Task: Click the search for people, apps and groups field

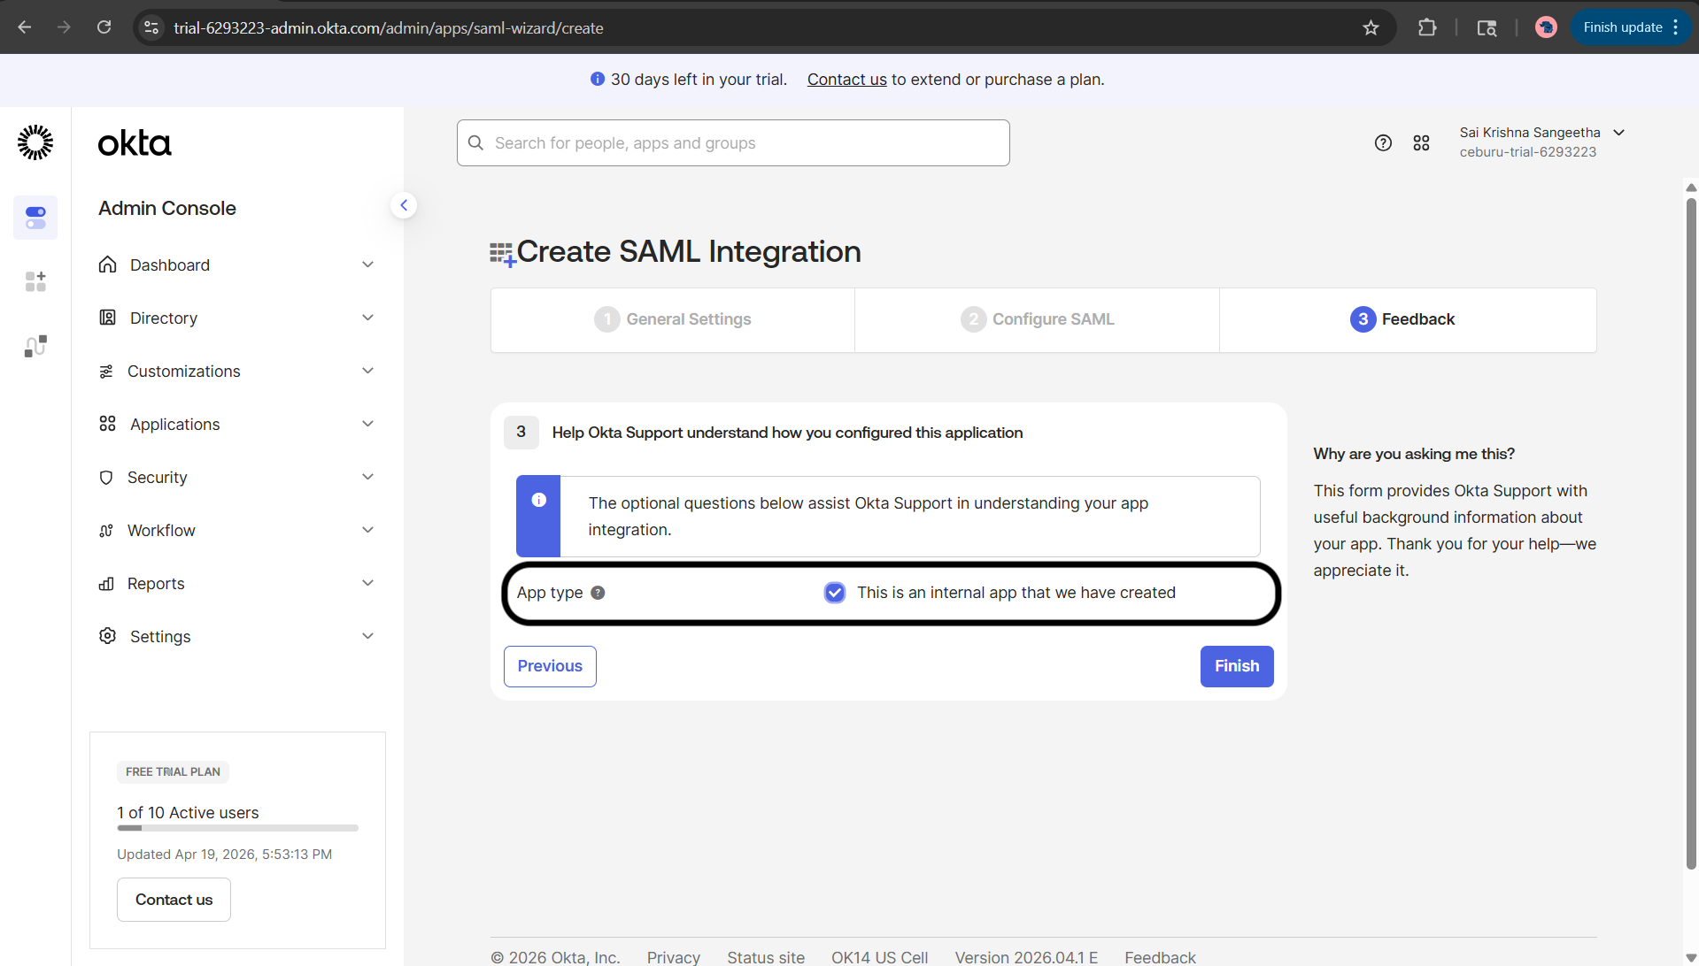Action: 733,142
